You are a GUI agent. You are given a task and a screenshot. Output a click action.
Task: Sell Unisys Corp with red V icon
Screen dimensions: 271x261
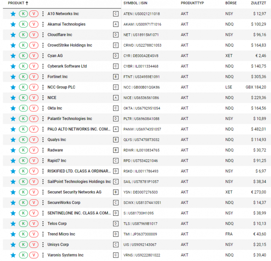click(34, 245)
